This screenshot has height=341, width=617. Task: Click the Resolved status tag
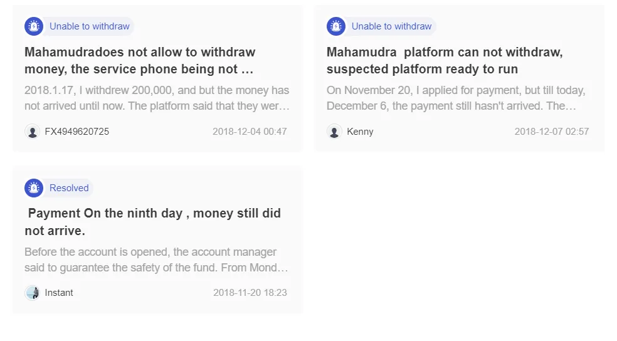pos(69,188)
